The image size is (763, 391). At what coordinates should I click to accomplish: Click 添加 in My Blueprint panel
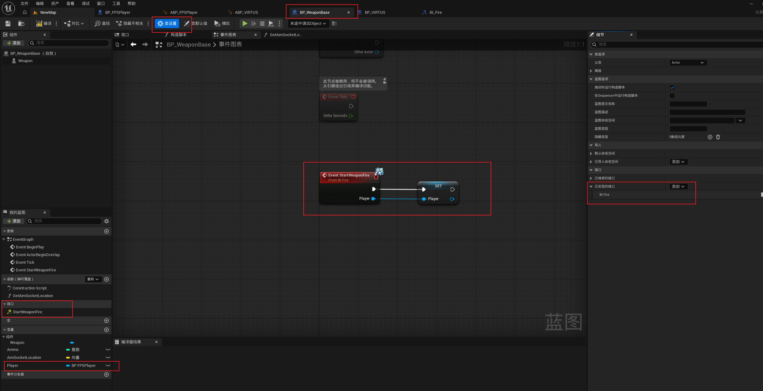click(x=14, y=221)
